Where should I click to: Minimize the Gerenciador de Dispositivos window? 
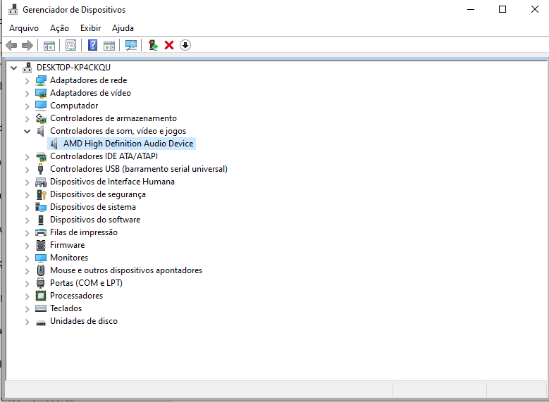471,9
